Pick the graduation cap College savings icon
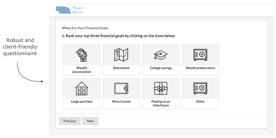This screenshot has width=276, height=138. coord(161,55)
